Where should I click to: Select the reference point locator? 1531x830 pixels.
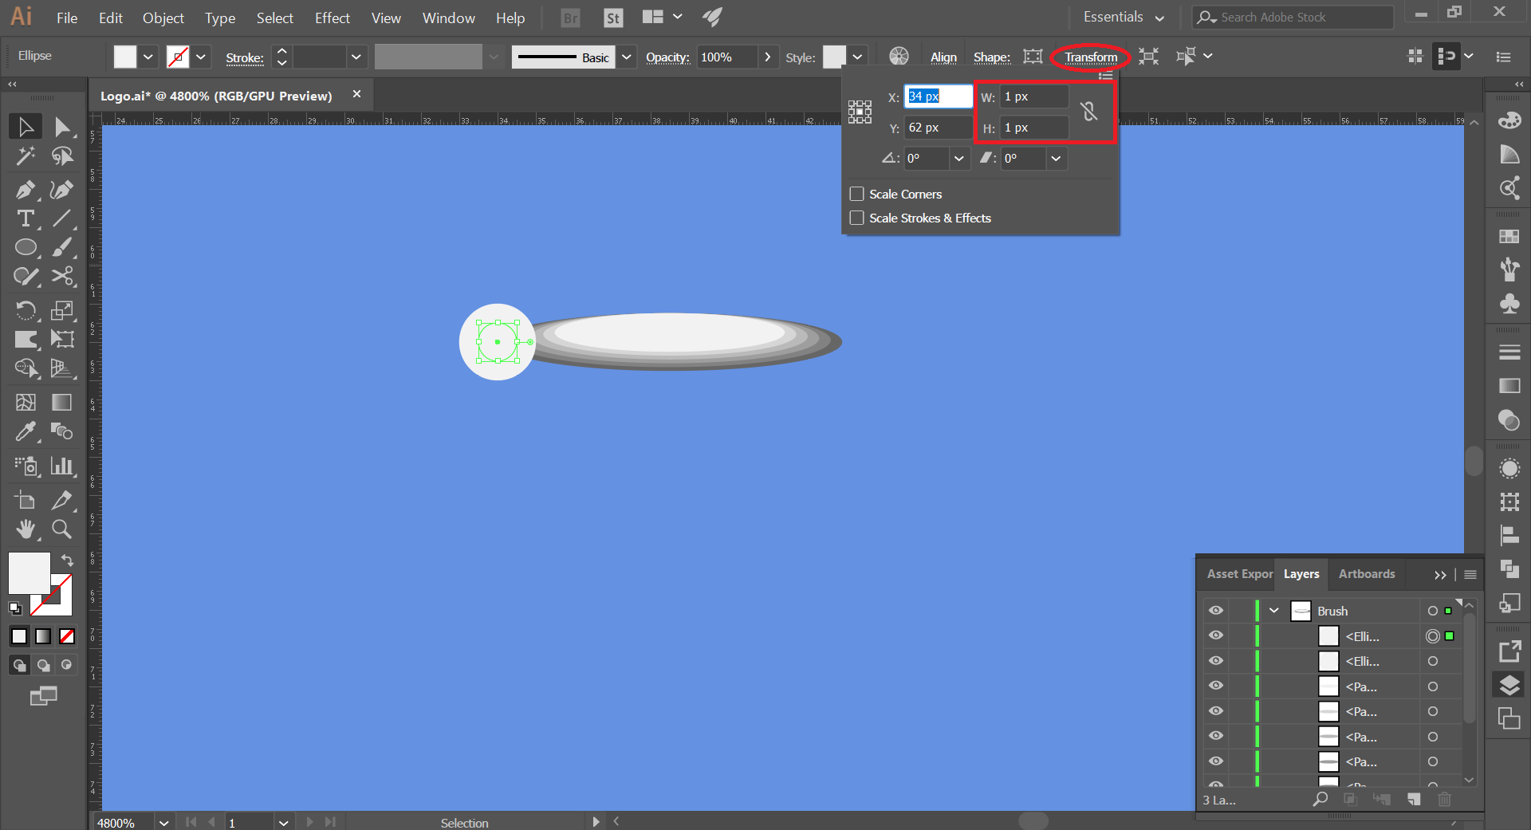pyautogui.click(x=860, y=112)
